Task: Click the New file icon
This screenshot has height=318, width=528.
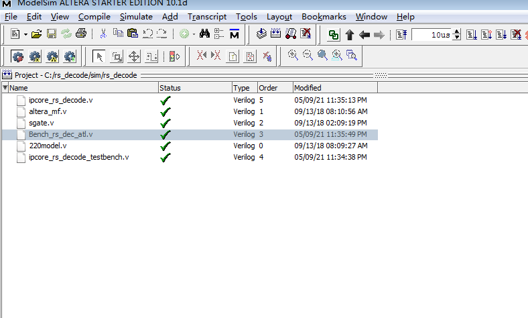Action: point(15,34)
